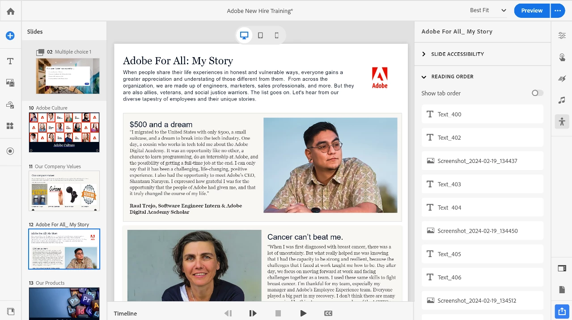Select slide 11 Our Company Values thumbnail
Screen dimensions: 572x320
tap(64, 191)
